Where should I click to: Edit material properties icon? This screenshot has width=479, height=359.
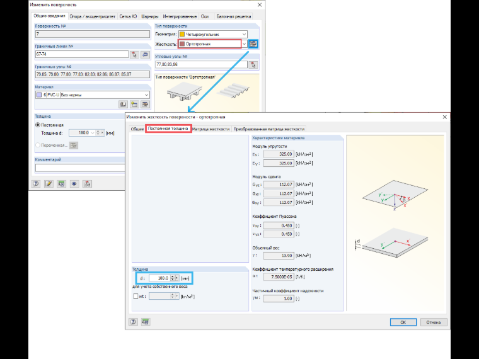pyautogui.click(x=145, y=105)
